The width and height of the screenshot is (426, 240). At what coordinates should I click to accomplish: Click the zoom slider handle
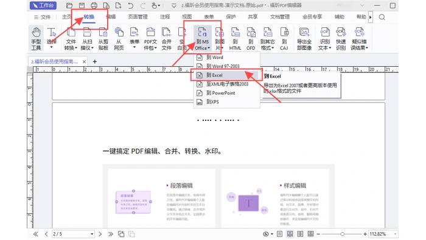point(342,234)
